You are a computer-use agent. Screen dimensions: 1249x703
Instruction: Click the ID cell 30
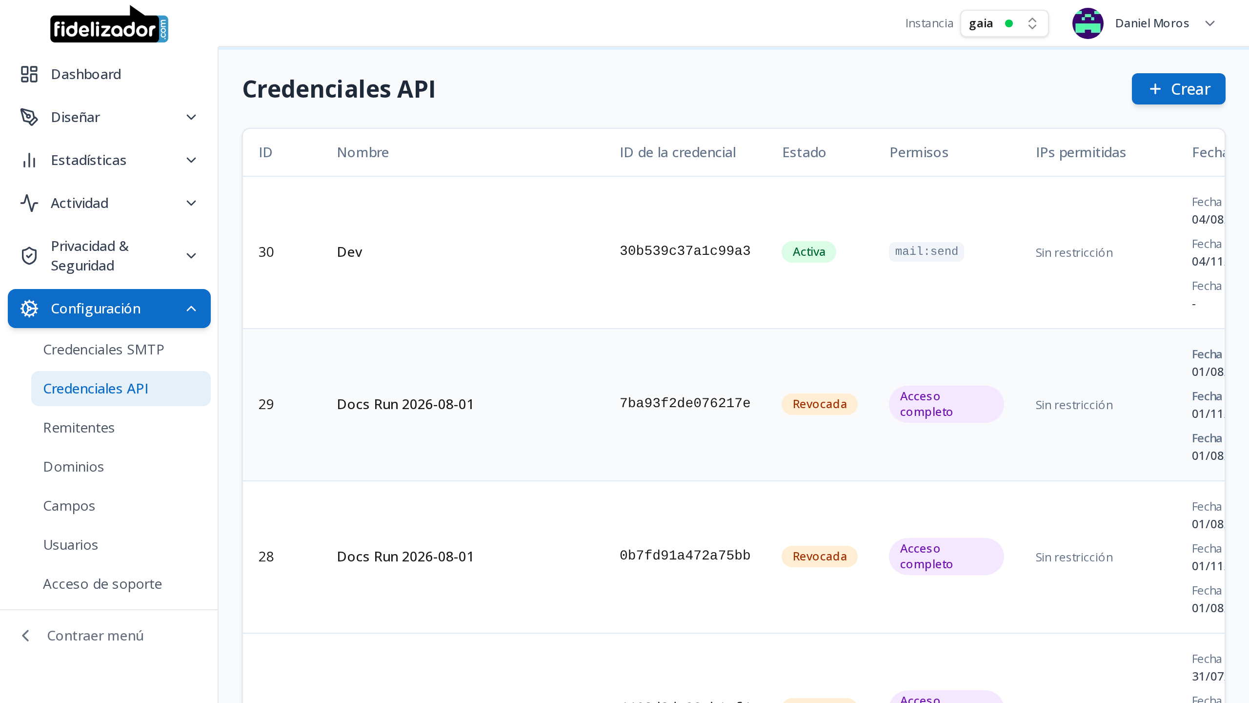tap(266, 252)
